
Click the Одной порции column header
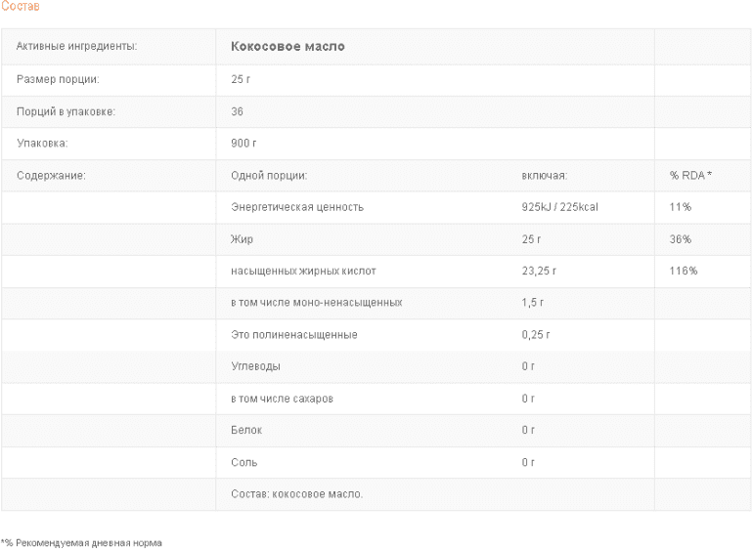pyautogui.click(x=269, y=175)
